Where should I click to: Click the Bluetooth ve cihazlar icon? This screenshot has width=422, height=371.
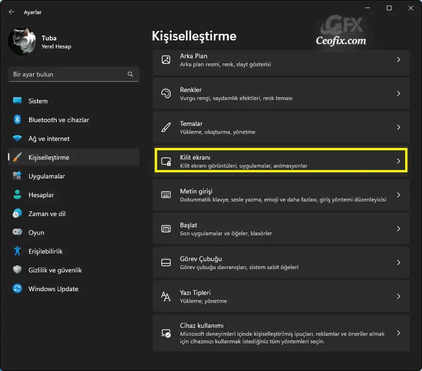pyautogui.click(x=17, y=120)
